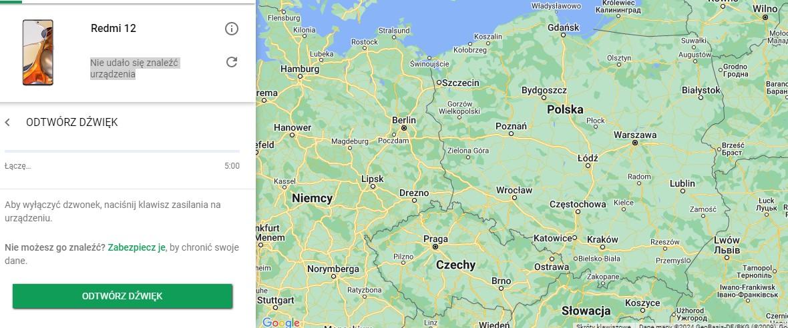The width and height of the screenshot is (788, 328).
Task: Click the Berlin city marker on the map
Action: [403, 128]
